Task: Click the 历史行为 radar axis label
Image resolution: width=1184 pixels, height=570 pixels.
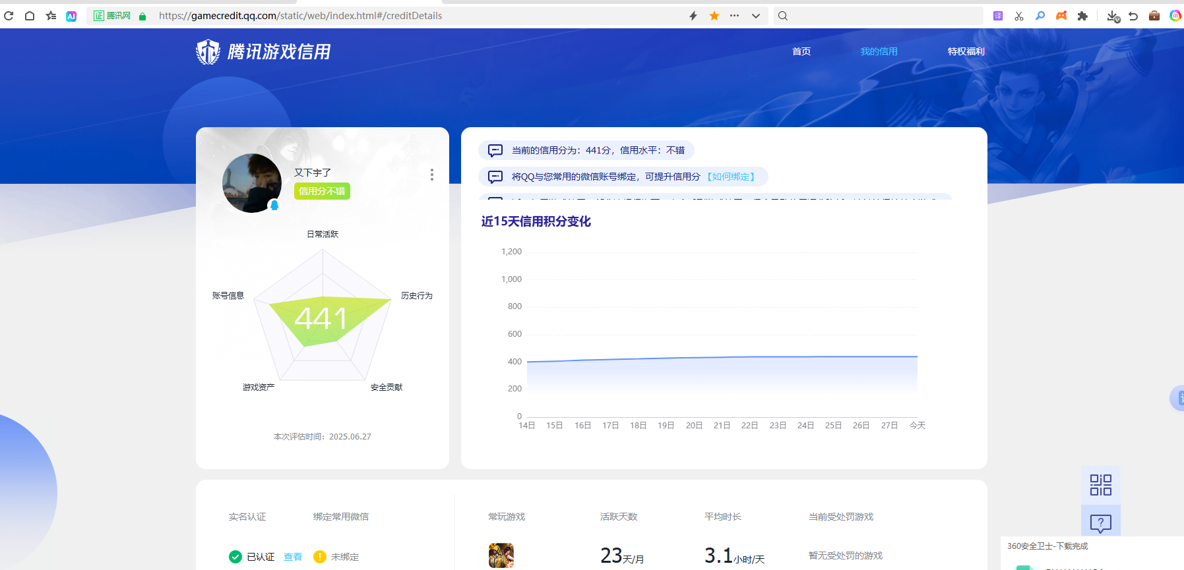Action: (417, 295)
